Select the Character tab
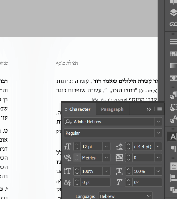Viewport: 177px width, 199px height. coord(80,109)
